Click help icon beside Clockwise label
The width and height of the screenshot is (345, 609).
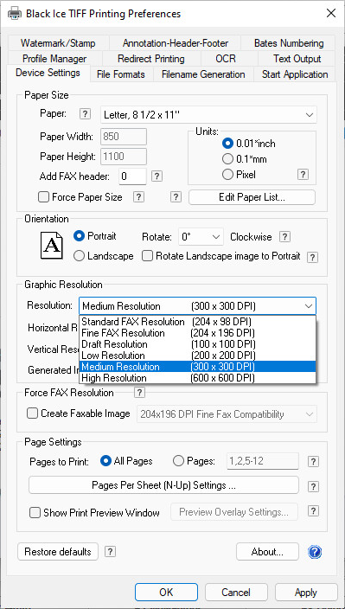[285, 236]
